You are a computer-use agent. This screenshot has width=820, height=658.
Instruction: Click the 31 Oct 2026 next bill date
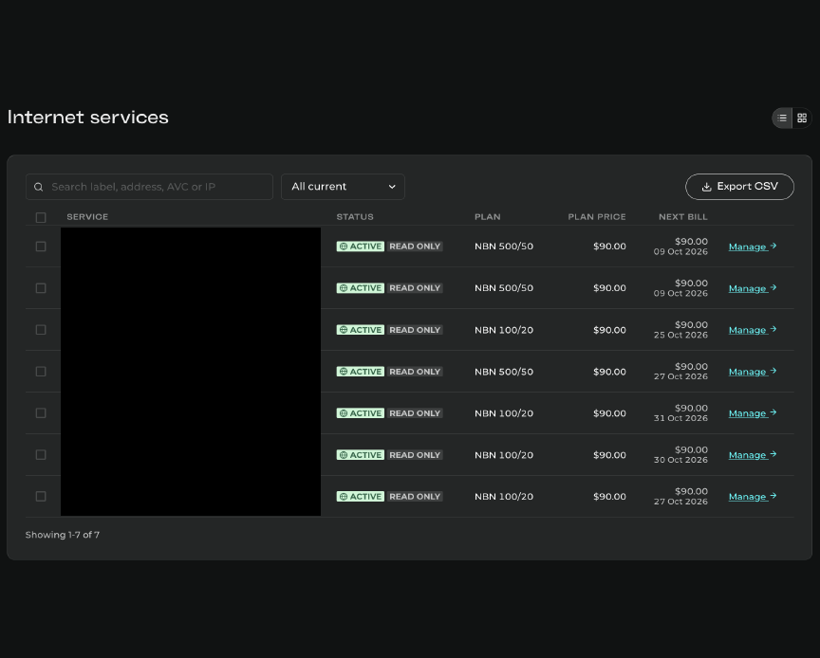680,418
